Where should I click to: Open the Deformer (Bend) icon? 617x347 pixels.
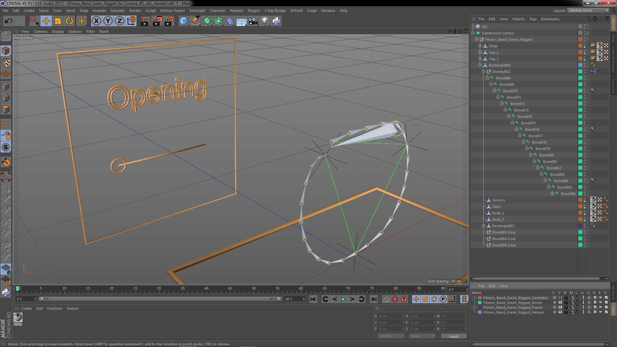tap(230, 21)
